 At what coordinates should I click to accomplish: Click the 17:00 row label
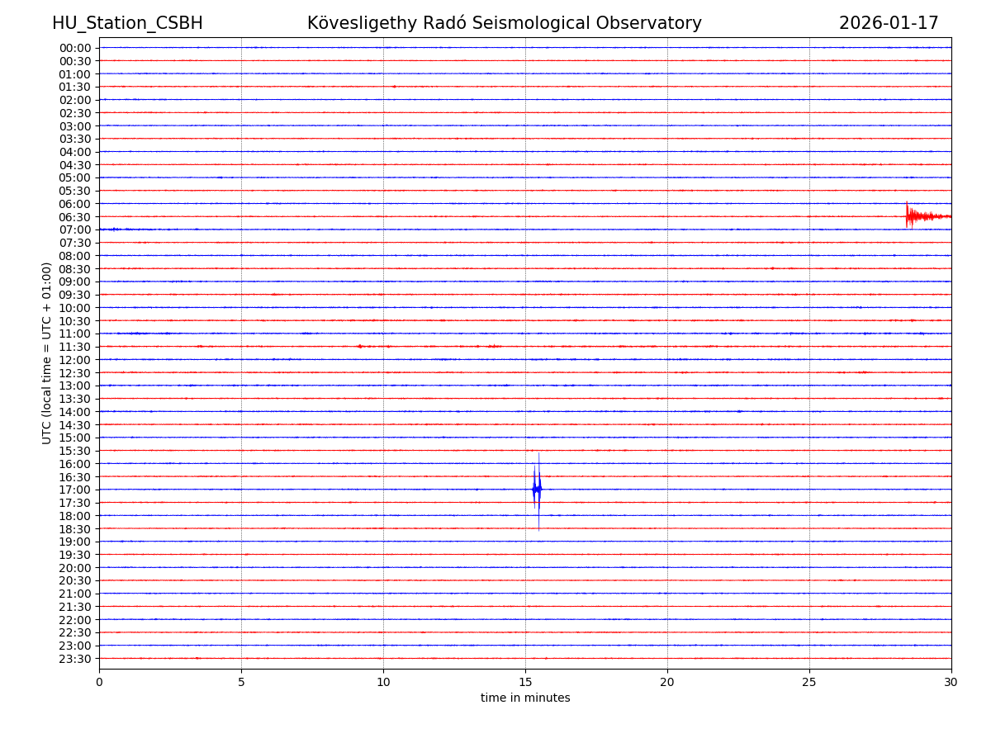(75, 490)
